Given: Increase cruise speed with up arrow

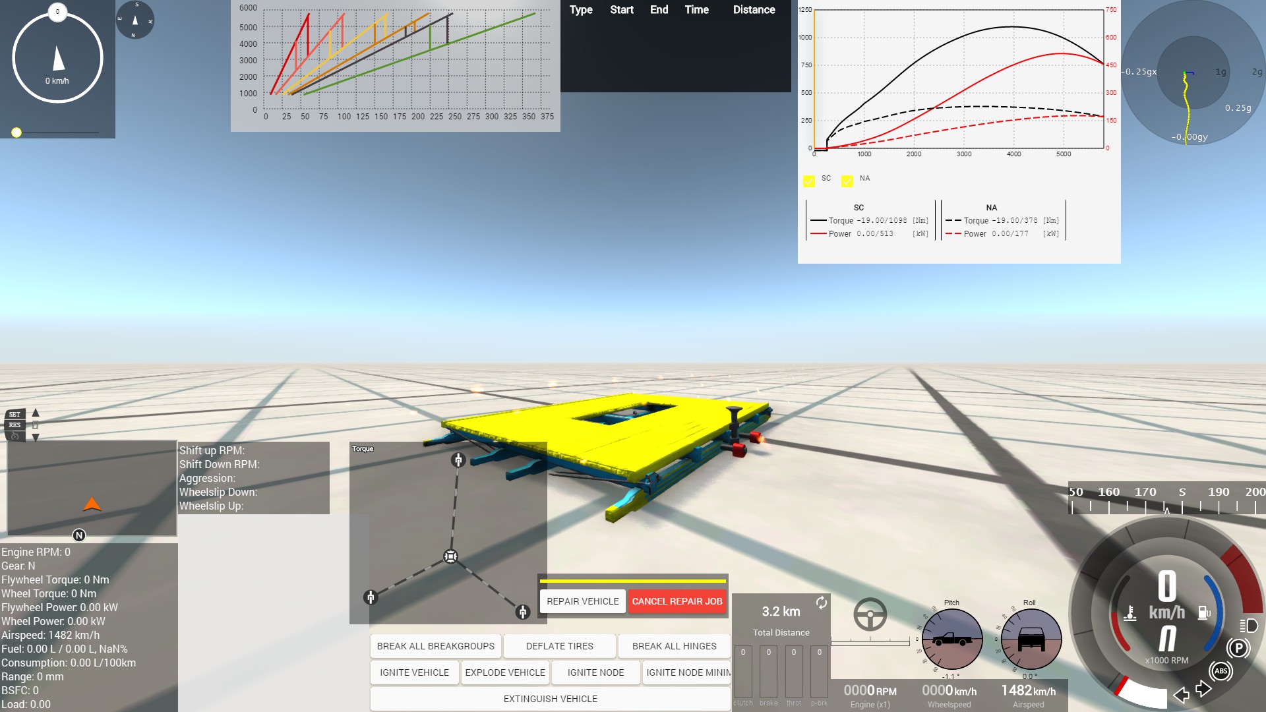Looking at the screenshot, I should [x=36, y=413].
